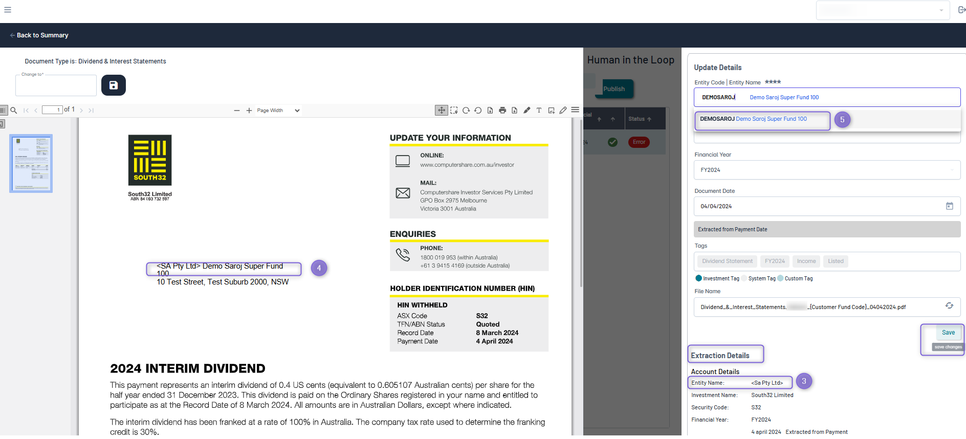Click the logout icon at top right
Viewport: 966px width, 439px height.
[x=961, y=10]
